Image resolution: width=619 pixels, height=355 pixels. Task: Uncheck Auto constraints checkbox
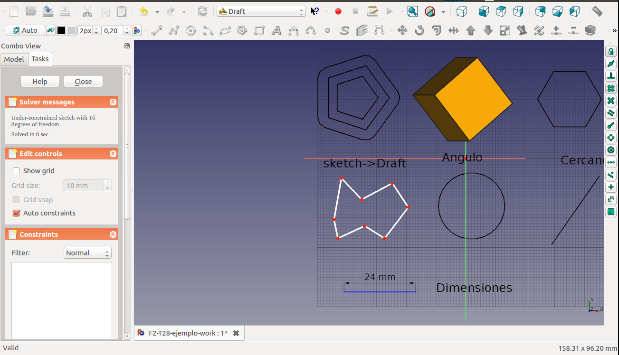tap(17, 213)
